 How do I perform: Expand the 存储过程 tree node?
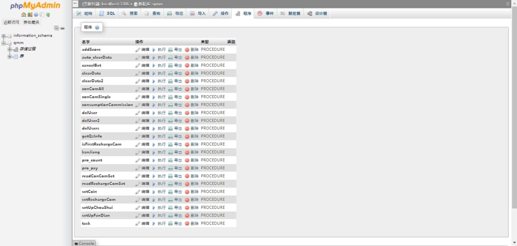(x=10, y=49)
